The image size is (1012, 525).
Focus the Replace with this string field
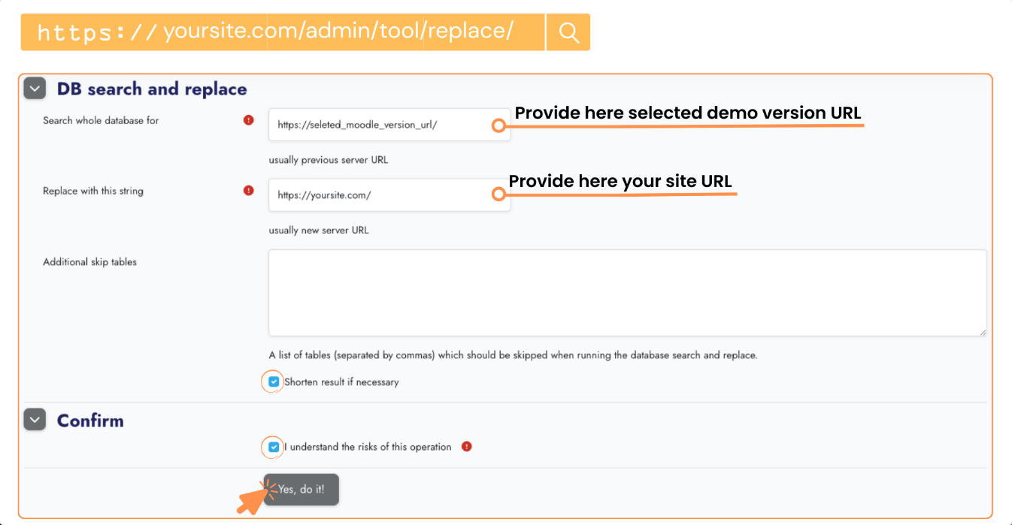pos(380,195)
